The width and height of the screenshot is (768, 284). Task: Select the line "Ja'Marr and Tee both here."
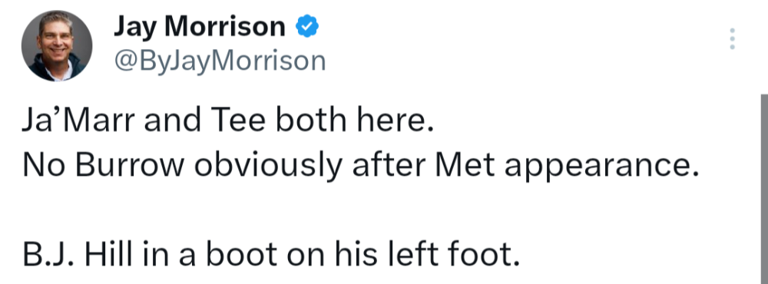pyautogui.click(x=228, y=121)
